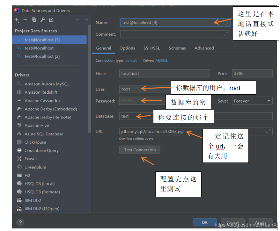Select the Apache Derby (Remote) driver icon
The height and width of the screenshot is (231, 280).
19,117
